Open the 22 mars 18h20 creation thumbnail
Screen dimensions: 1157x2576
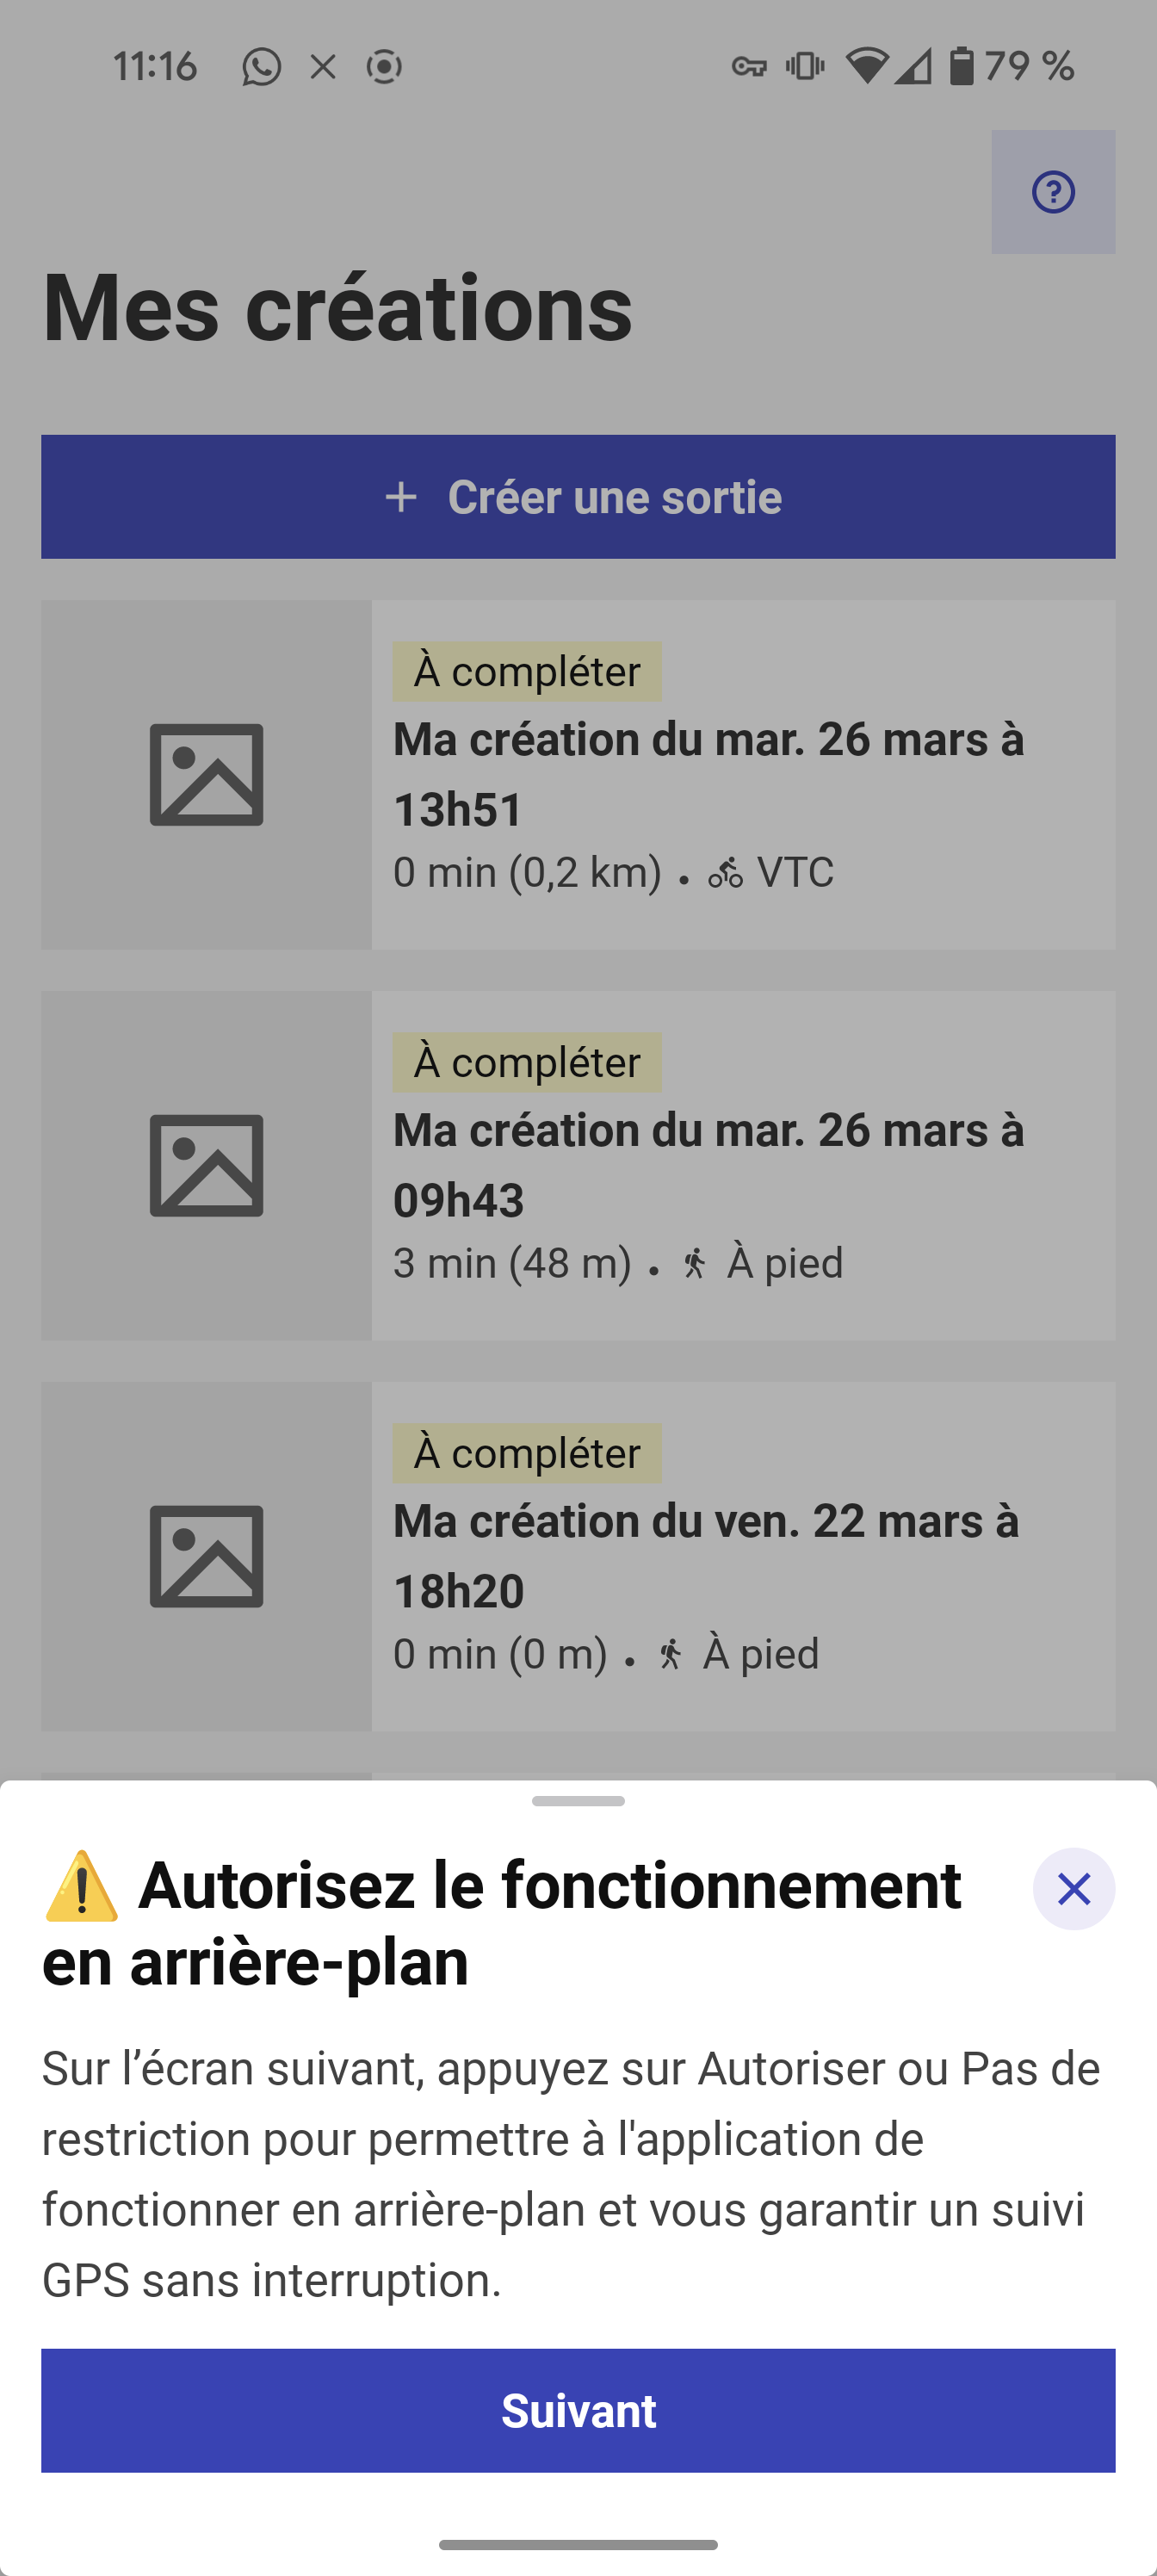[x=206, y=1557]
